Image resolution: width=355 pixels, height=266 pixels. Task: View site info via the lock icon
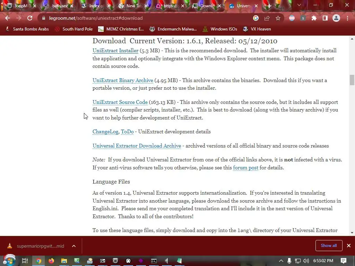click(x=44, y=18)
